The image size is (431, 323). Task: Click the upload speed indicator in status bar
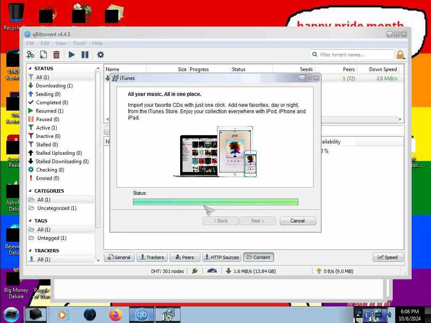point(335,271)
